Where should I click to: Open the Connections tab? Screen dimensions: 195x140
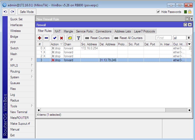(x=104, y=31)
